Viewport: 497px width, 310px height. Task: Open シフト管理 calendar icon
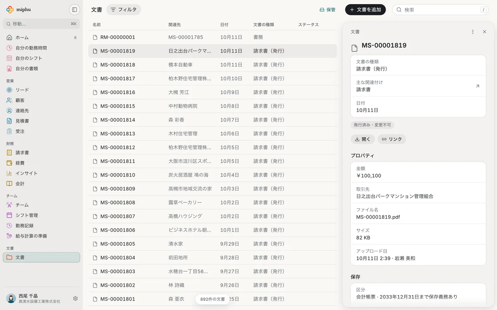[x=10, y=215]
